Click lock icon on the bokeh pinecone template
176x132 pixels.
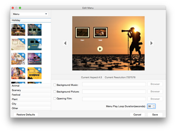[x=23, y=69]
